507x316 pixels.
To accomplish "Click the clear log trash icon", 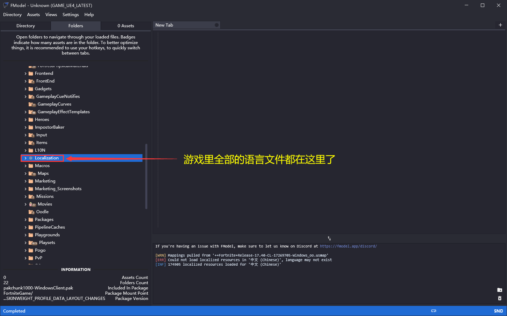I will pos(500,298).
